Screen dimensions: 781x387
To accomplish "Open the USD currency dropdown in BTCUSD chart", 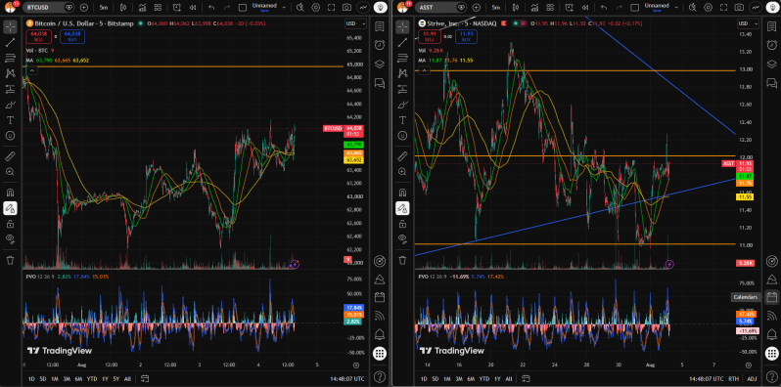I will pyautogui.click(x=355, y=23).
